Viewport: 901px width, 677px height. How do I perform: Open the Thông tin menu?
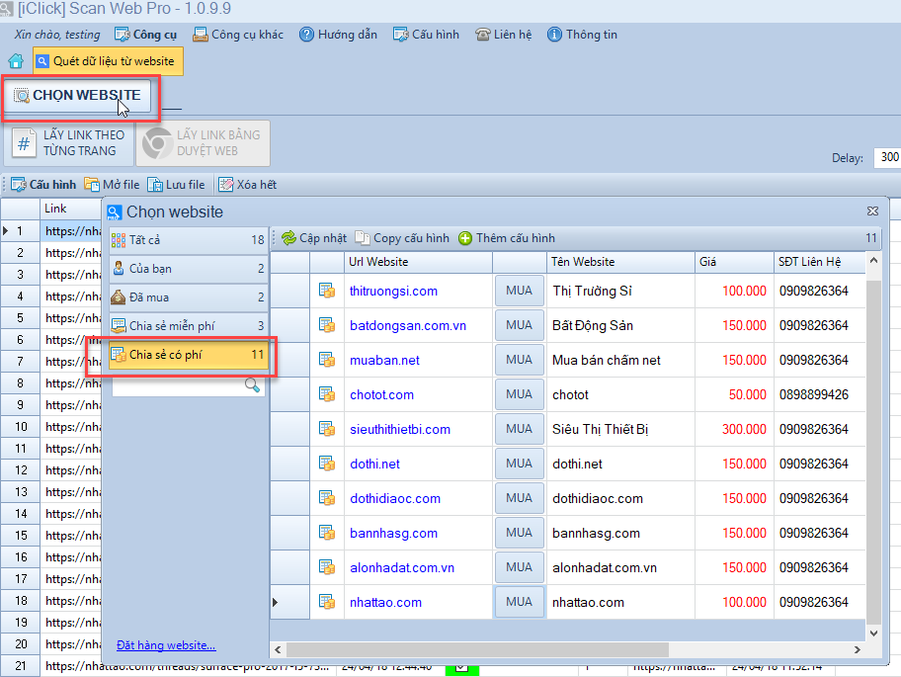(x=582, y=35)
